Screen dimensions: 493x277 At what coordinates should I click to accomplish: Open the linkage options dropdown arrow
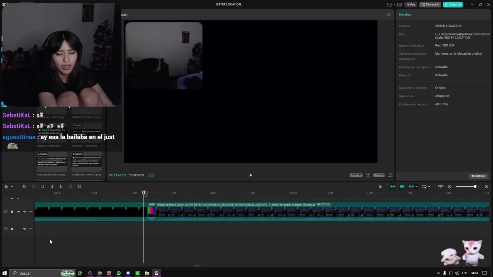click(x=416, y=187)
